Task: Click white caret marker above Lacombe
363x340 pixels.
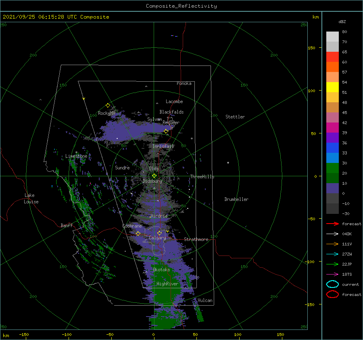Action: point(157,103)
